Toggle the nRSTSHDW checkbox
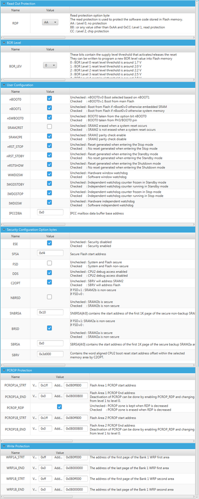Image resolution: width=199 pixels, height=499 pixels. pos(49,164)
